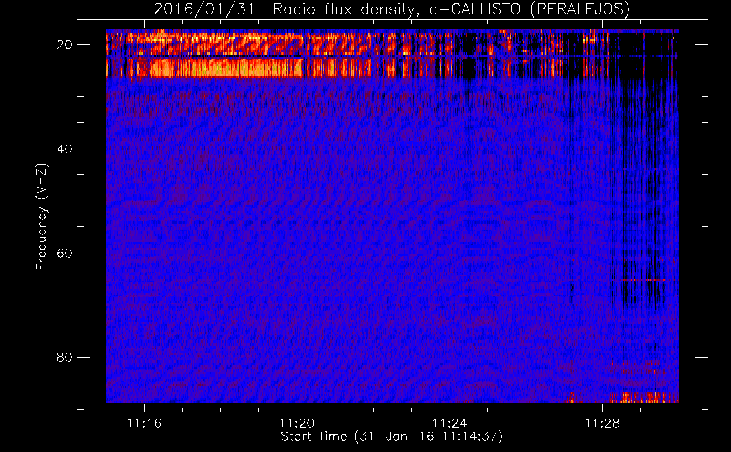Select the Frequency (MHZ) axis label
This screenshot has width=731, height=452.
42,217
